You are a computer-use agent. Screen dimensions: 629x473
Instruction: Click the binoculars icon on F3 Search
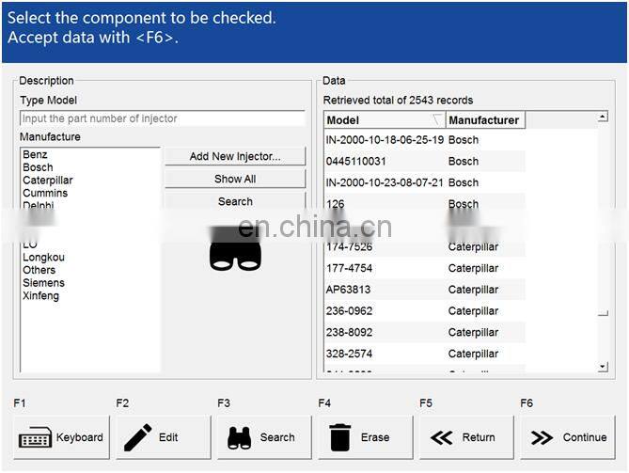pos(240,437)
